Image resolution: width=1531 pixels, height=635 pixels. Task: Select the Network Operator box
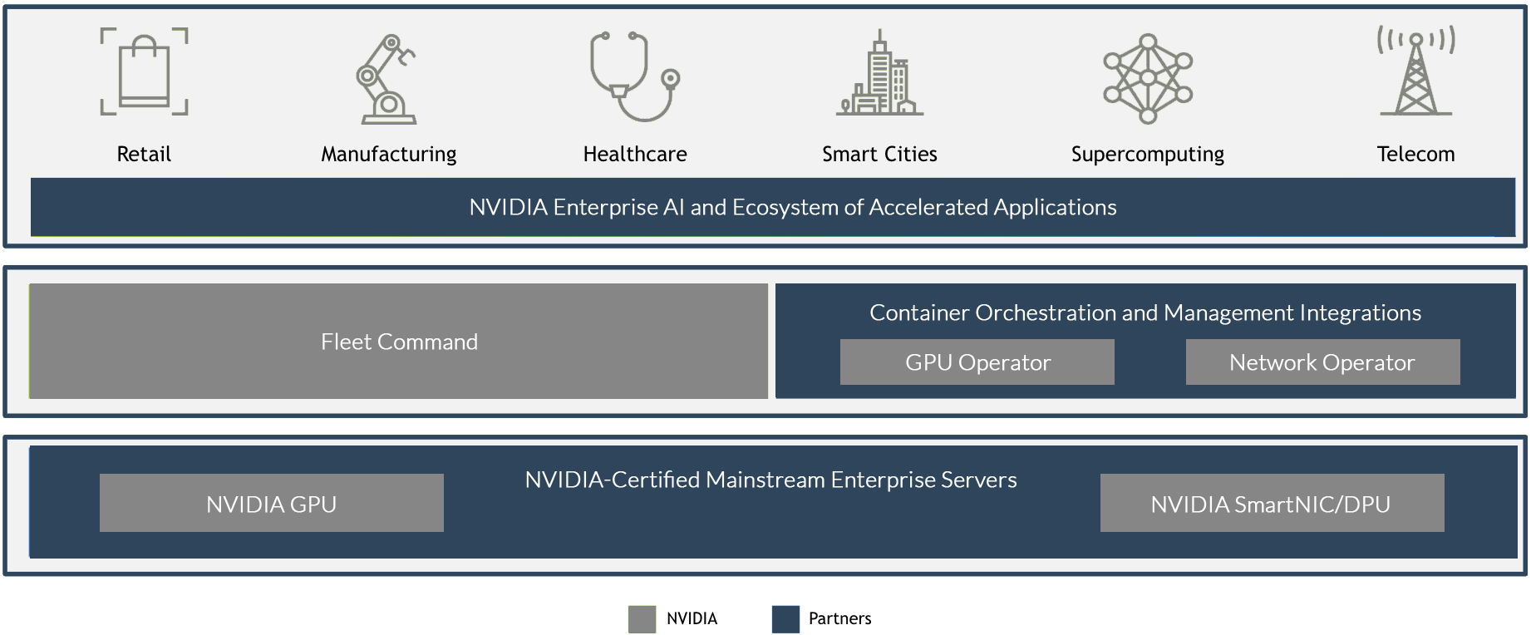click(1322, 362)
